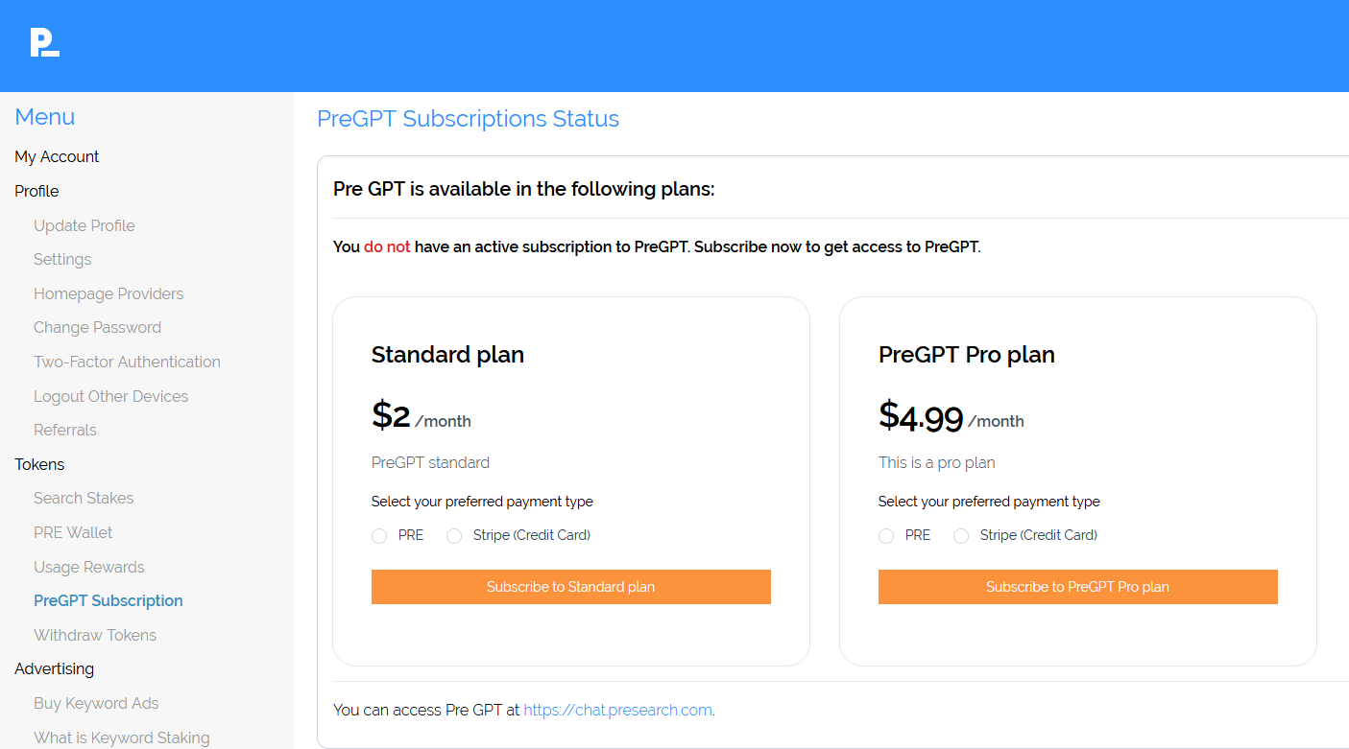The height and width of the screenshot is (749, 1349).
Task: Open the chat.presearch.com link
Action: [617, 711]
